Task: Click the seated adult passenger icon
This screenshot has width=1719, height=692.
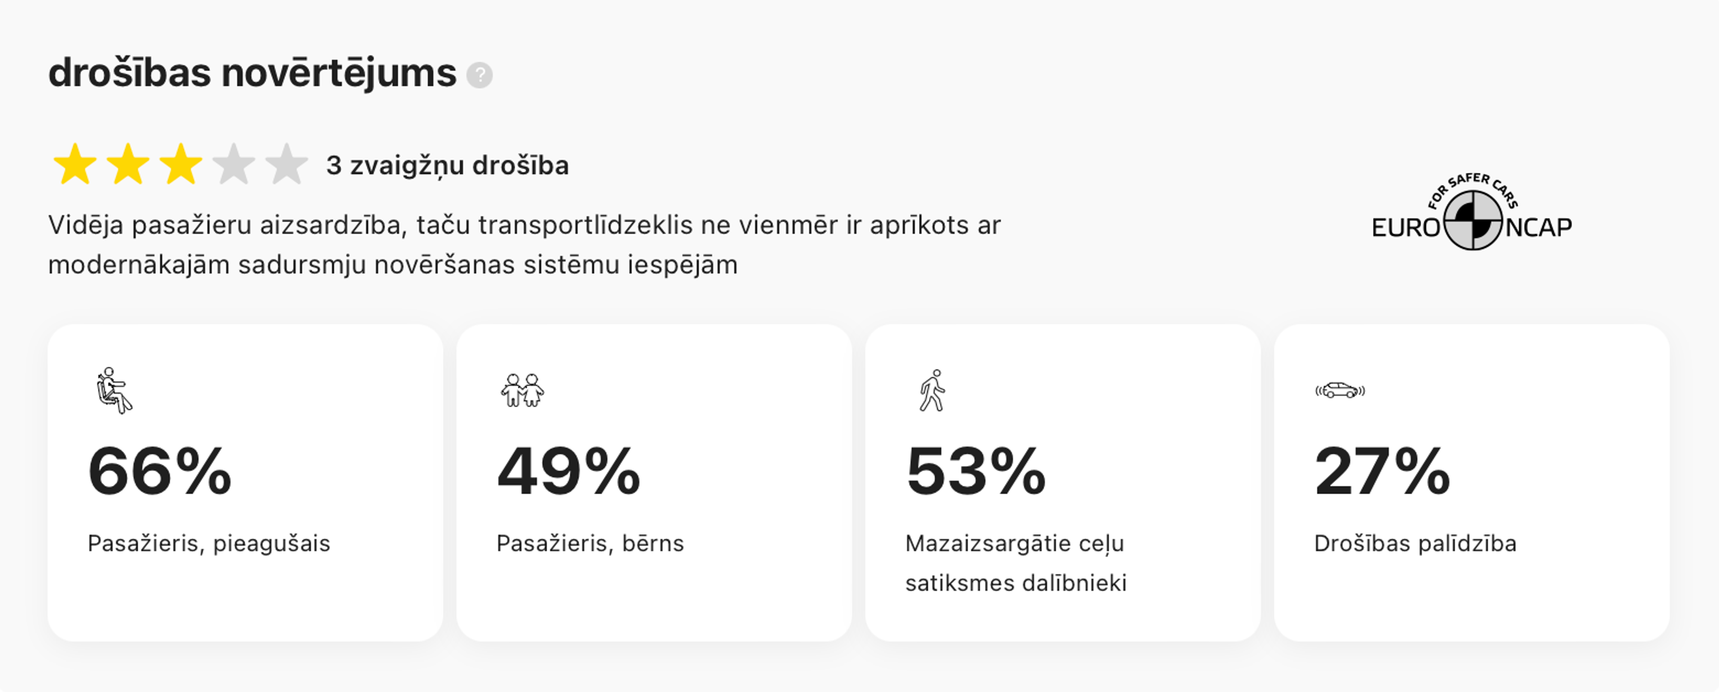Action: click(113, 390)
